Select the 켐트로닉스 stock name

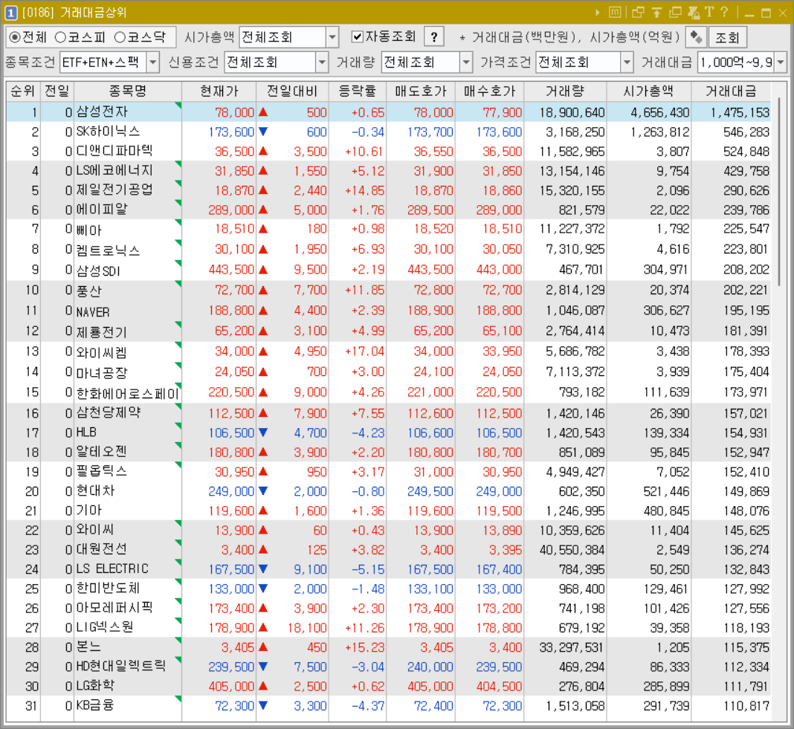108,250
